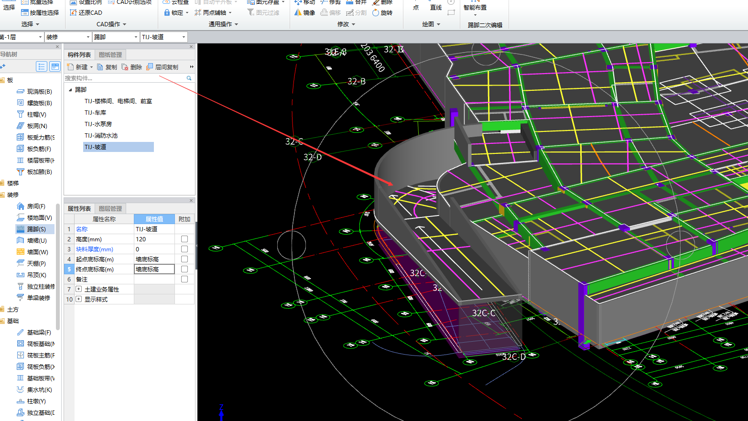Expand the 通用操作 ribbon group

point(223,24)
